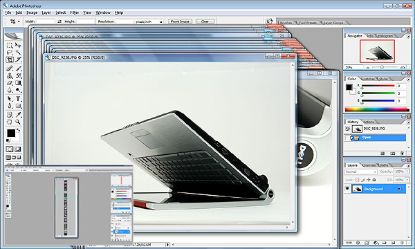The width and height of the screenshot is (415, 249).
Task: Click the Front Image button
Action: [180, 21]
